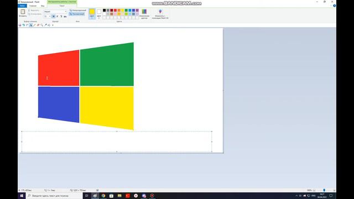
Task: Open the Bandicam recorder taskbar icon
Action: [152, 196]
